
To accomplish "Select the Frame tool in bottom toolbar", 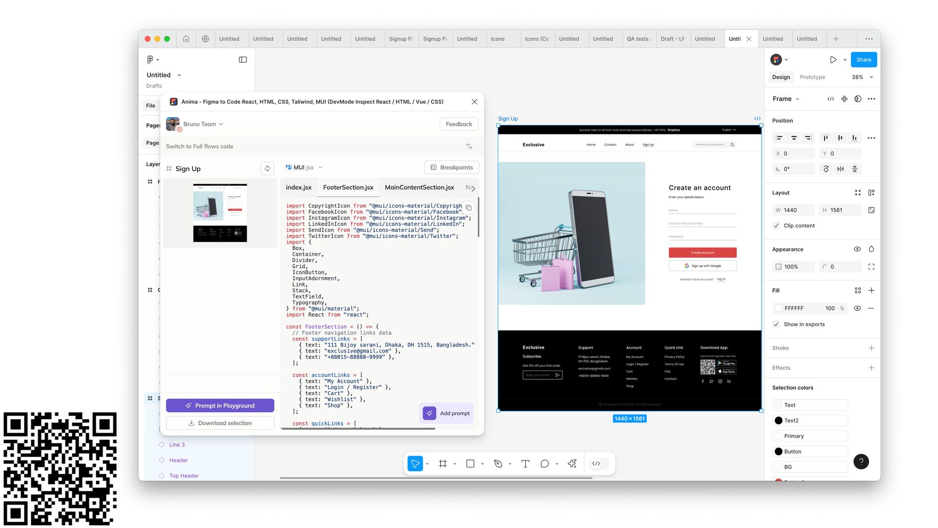I will pos(443,463).
